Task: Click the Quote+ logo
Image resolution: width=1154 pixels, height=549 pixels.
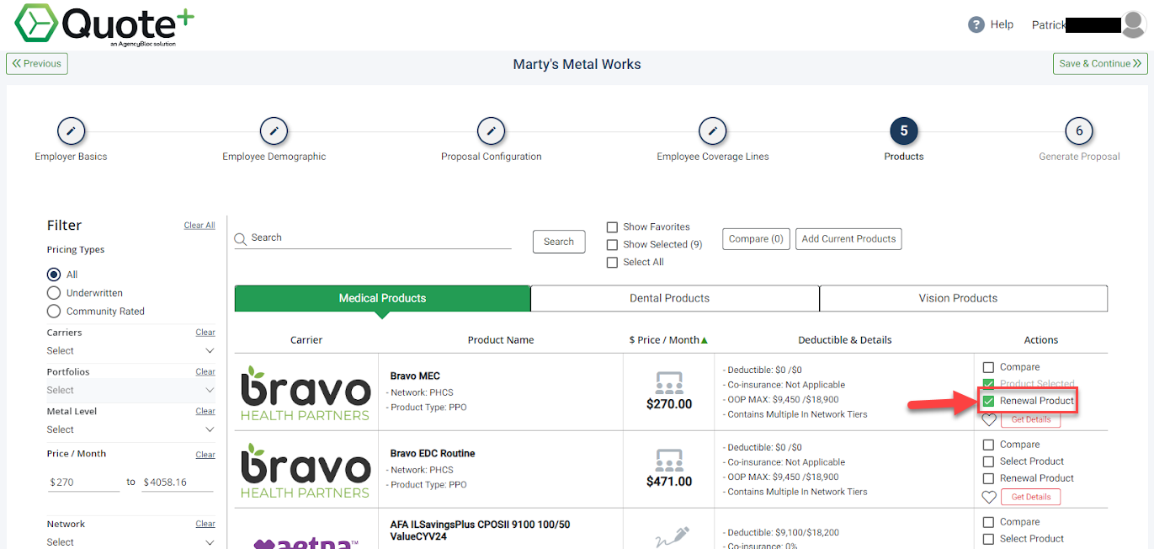Action: pos(104,24)
